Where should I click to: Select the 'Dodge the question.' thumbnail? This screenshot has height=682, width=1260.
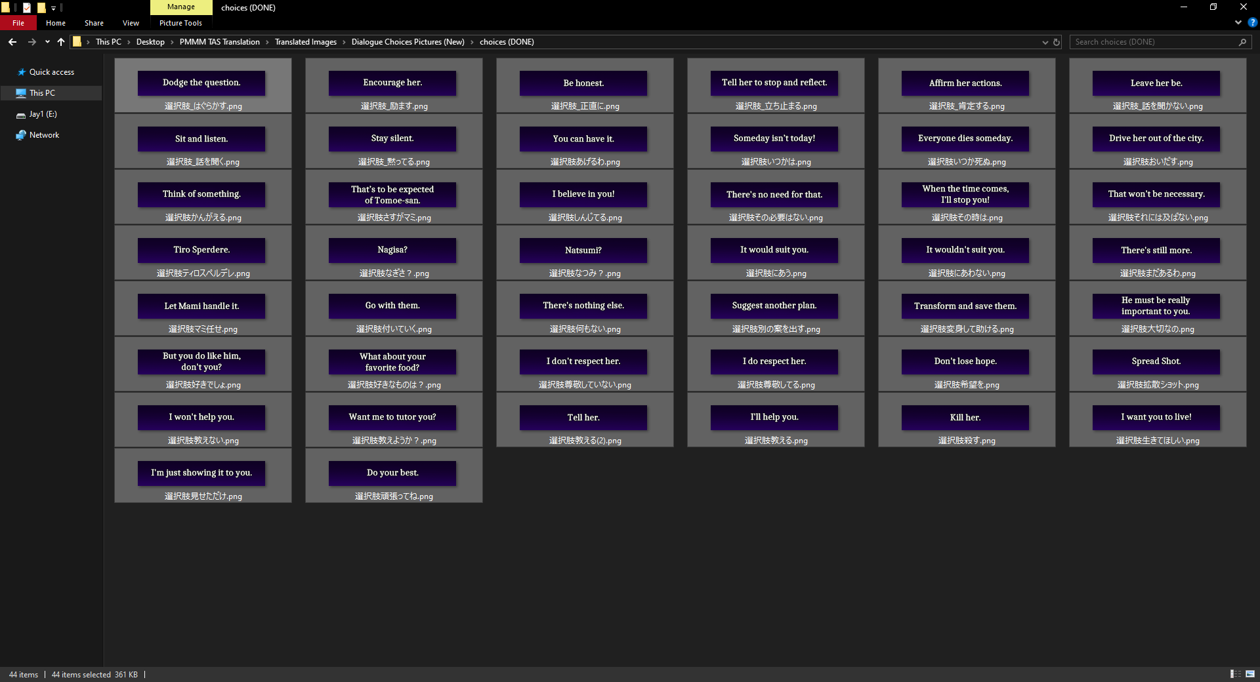click(203, 85)
